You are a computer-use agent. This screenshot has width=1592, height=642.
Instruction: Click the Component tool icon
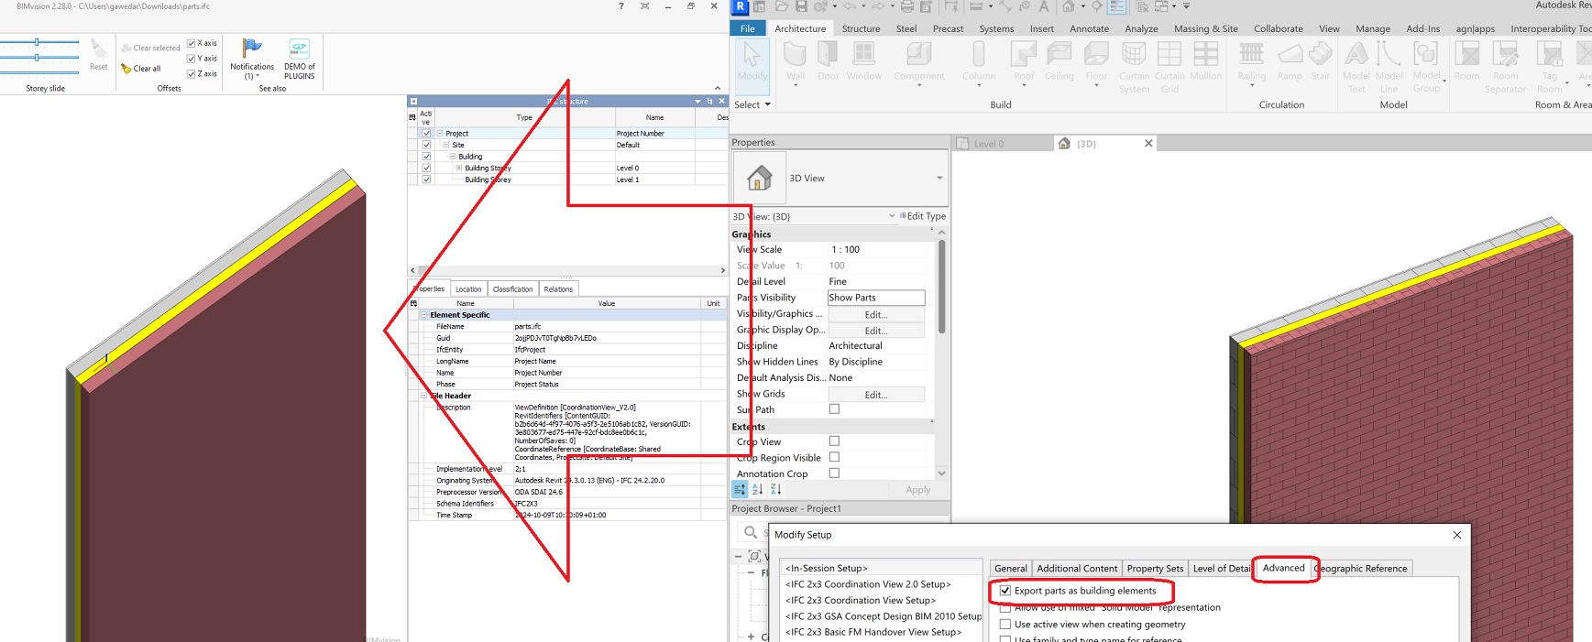click(x=919, y=54)
